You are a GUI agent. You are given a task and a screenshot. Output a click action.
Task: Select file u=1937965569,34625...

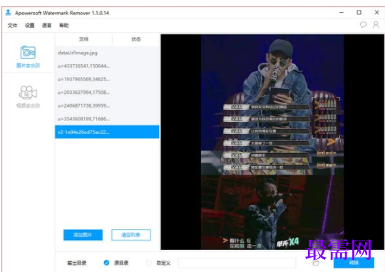coord(107,79)
